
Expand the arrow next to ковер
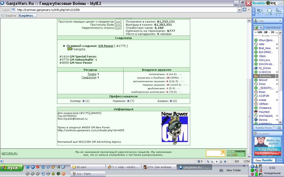[277, 100]
